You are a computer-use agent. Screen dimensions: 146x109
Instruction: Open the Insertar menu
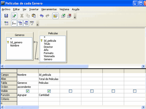coord(34,9)
